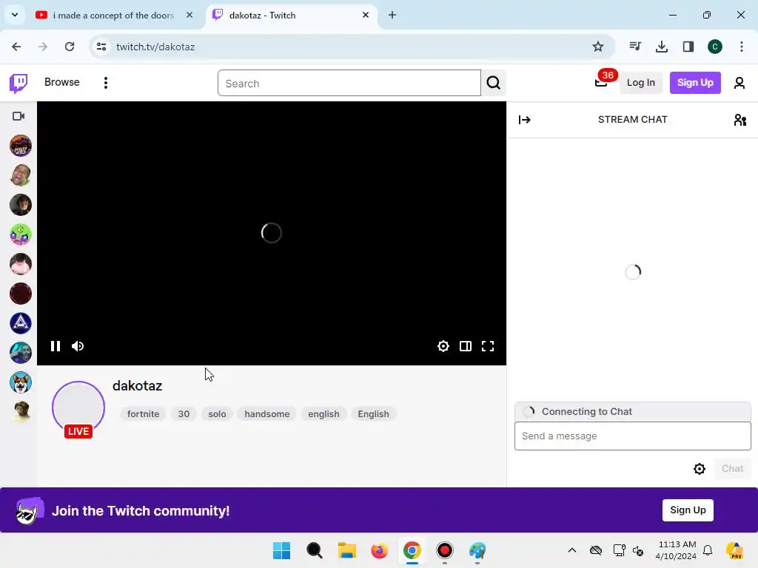Viewport: 758px width, 568px height.
Task: Open the second sidebar channel with laughing face
Action: pyautogui.click(x=20, y=175)
